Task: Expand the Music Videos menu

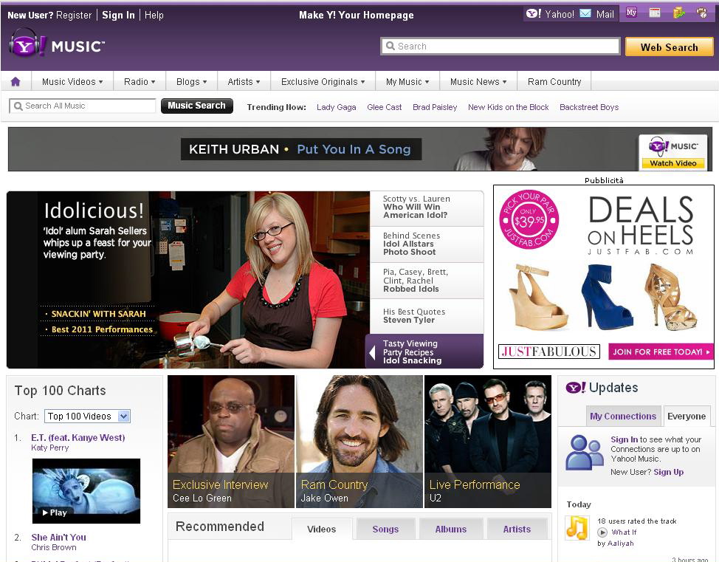Action: 72,82
